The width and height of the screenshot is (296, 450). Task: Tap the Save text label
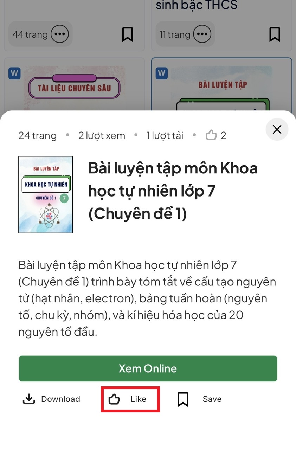coord(212,399)
